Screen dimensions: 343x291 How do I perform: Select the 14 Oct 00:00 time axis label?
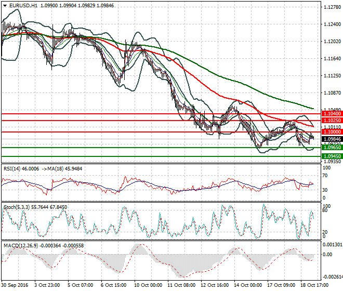coord(247,285)
